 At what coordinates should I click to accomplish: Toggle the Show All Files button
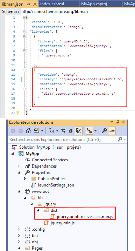click(78, 131)
